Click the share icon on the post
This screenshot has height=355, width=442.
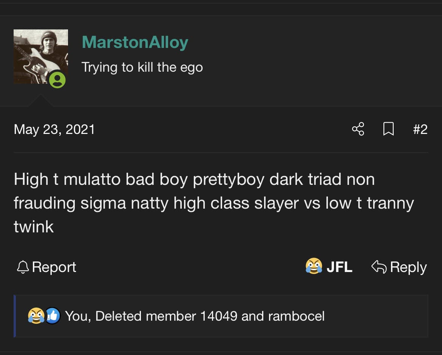pyautogui.click(x=358, y=129)
